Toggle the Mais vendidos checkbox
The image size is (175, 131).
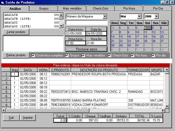[84, 55]
